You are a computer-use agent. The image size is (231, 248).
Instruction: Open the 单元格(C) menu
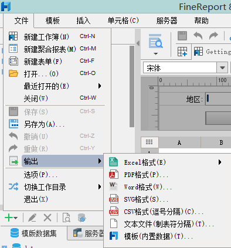(123, 21)
